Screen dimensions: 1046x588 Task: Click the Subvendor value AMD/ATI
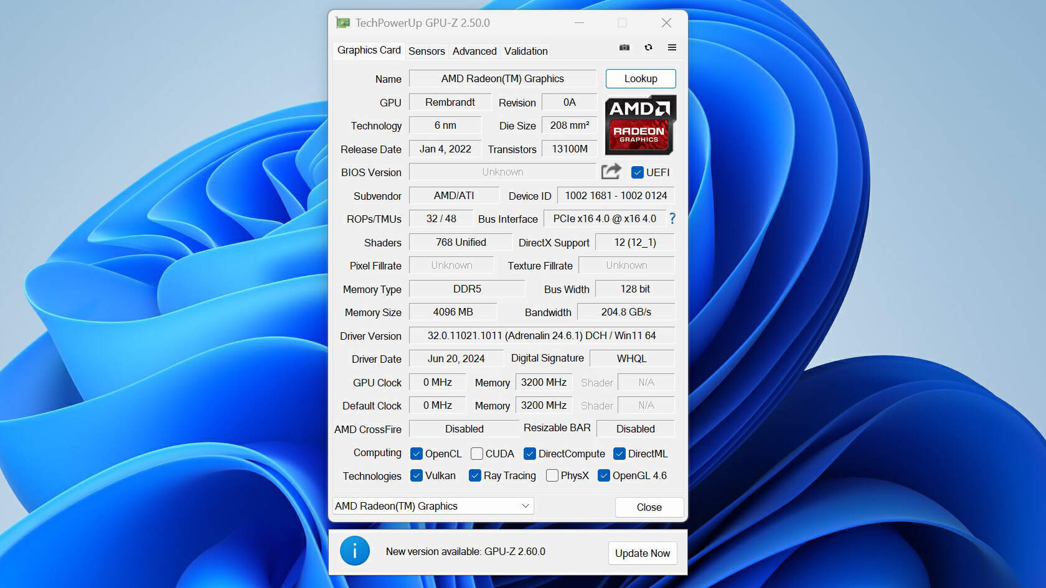click(454, 195)
